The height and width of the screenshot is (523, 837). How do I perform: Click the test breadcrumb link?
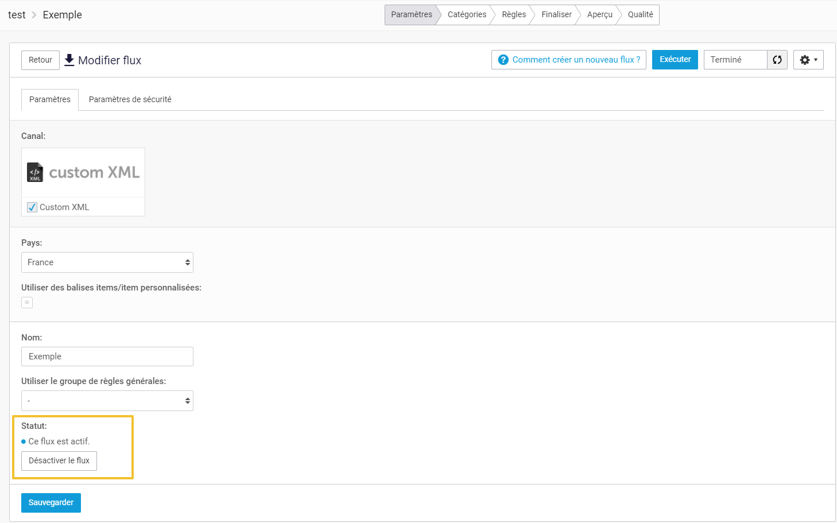point(17,15)
